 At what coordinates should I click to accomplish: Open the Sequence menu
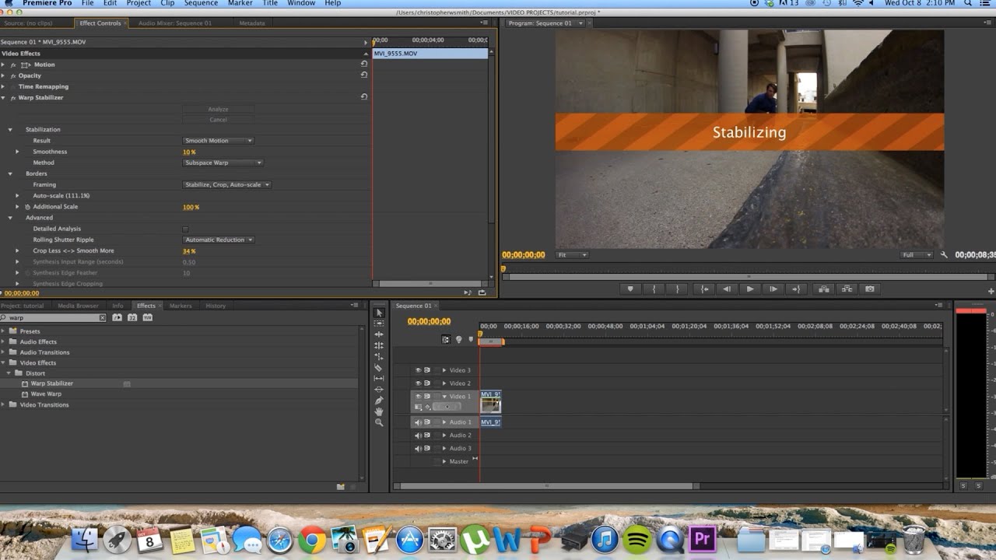(201, 4)
